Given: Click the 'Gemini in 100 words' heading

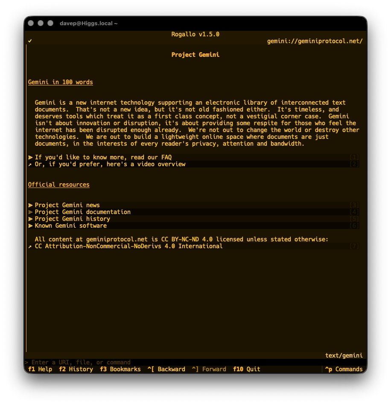Looking at the screenshot, I should point(60,82).
